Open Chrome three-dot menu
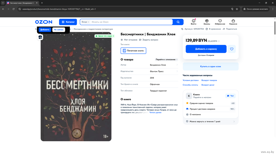The width and height of the screenshot is (276, 155). 273,9
